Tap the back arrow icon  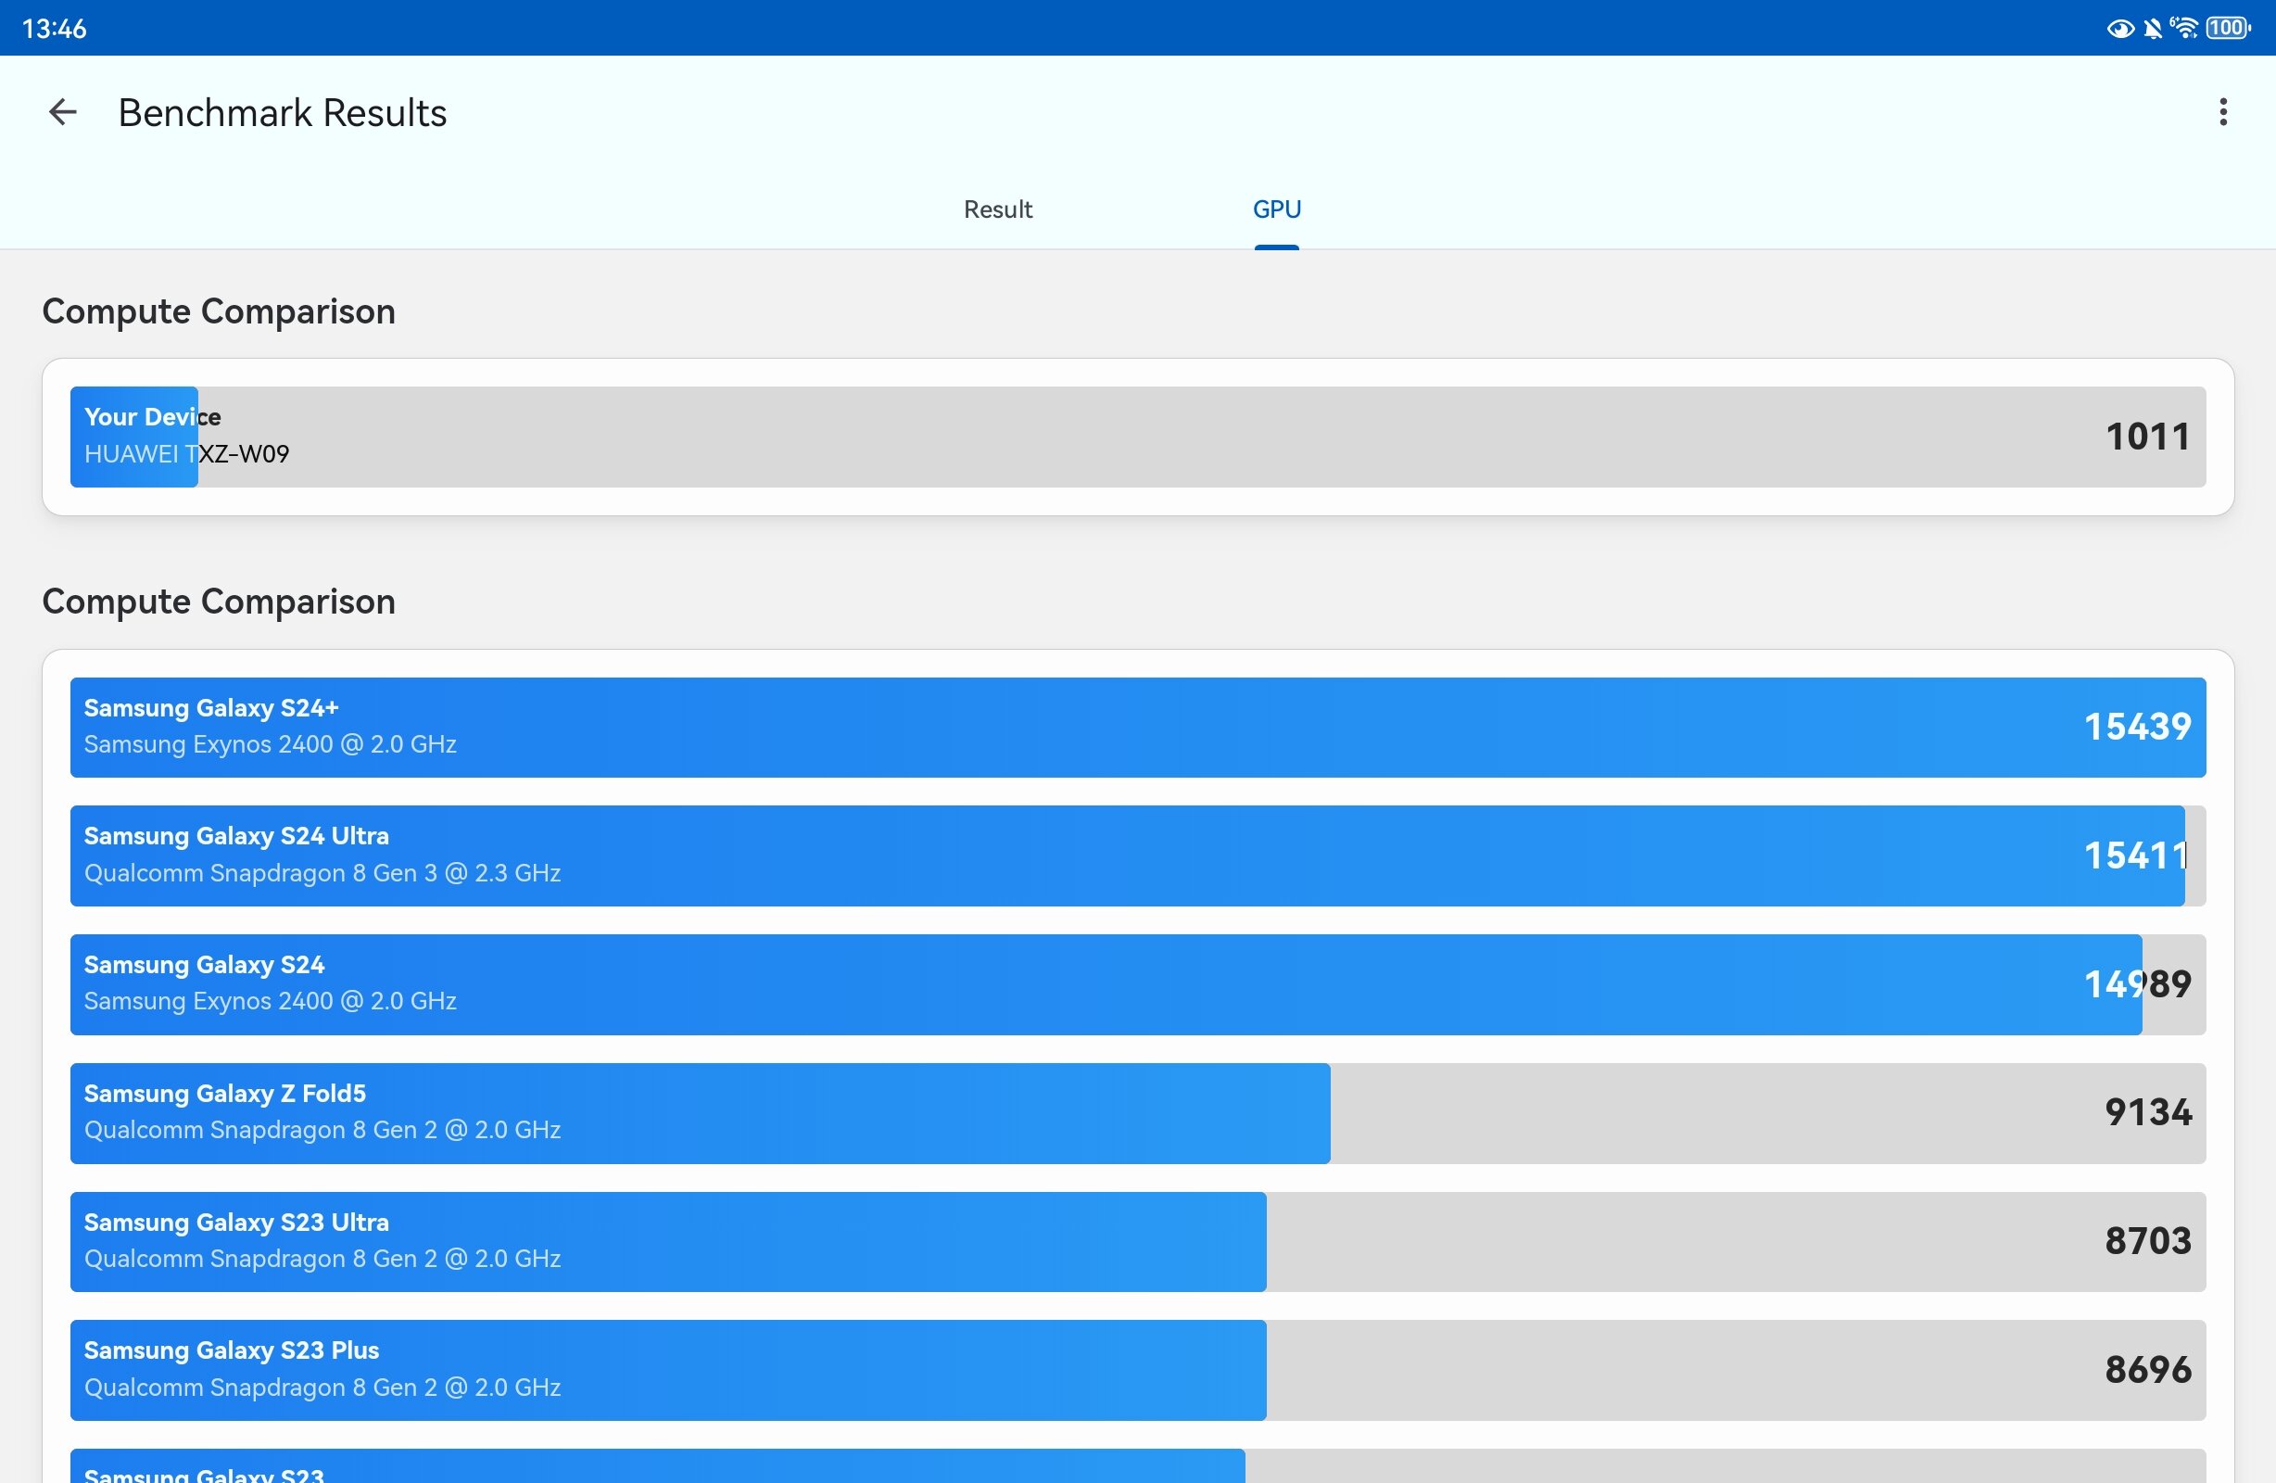click(x=63, y=112)
